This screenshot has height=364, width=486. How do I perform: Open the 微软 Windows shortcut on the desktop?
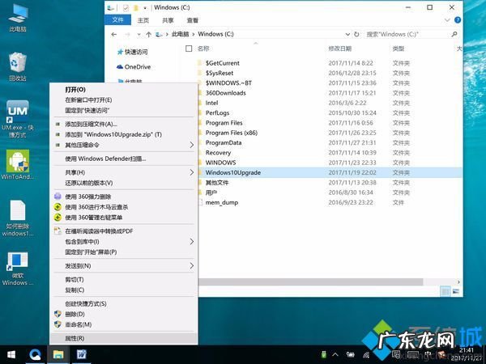click(x=17, y=269)
